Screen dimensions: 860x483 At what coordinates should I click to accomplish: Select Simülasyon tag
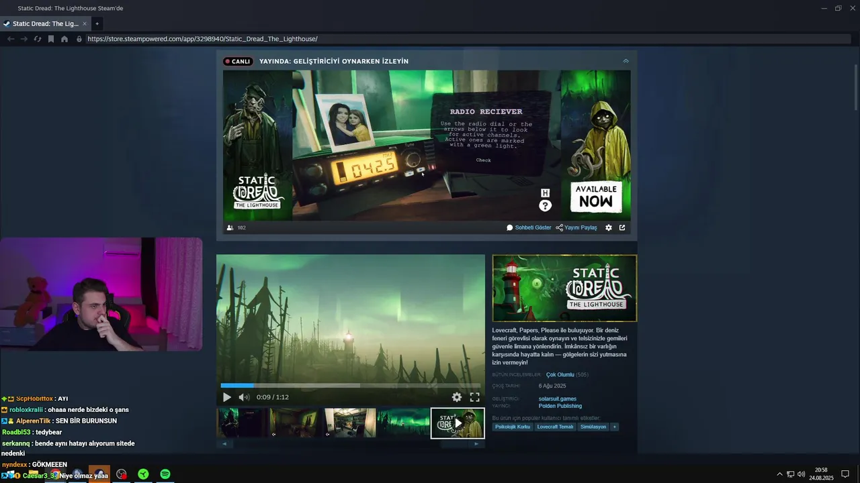[593, 427]
